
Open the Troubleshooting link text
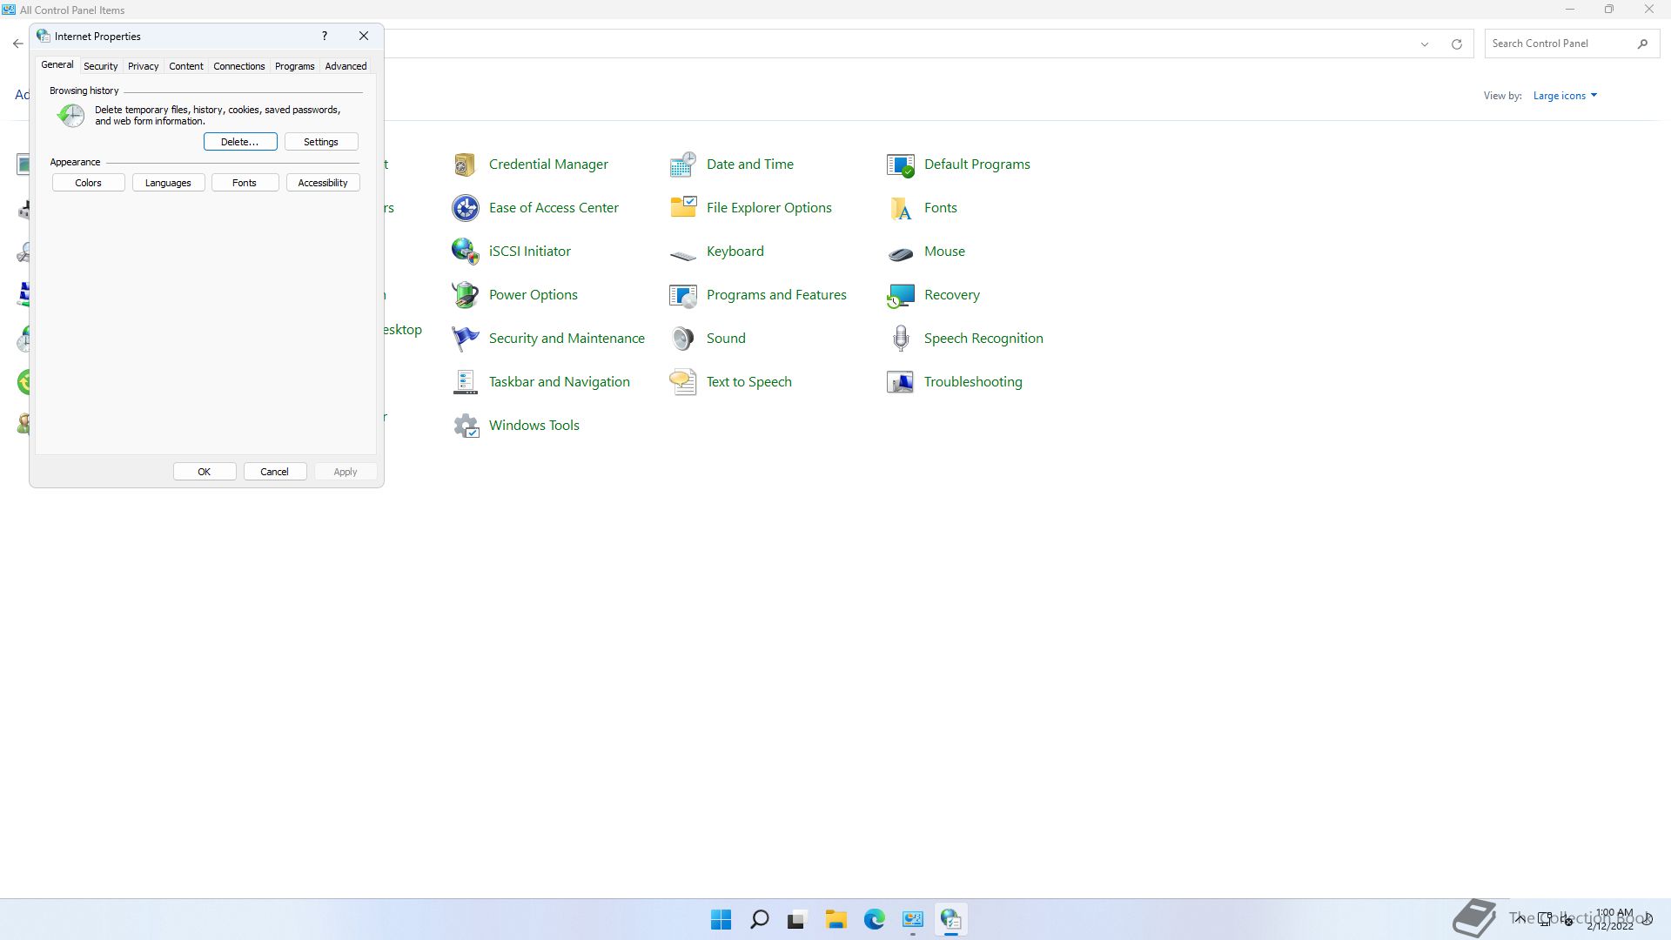point(973,382)
